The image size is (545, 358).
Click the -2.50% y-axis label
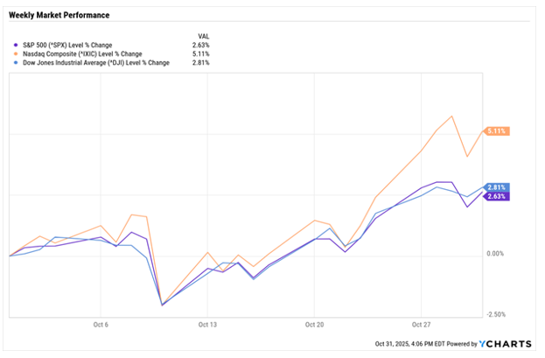click(495, 314)
